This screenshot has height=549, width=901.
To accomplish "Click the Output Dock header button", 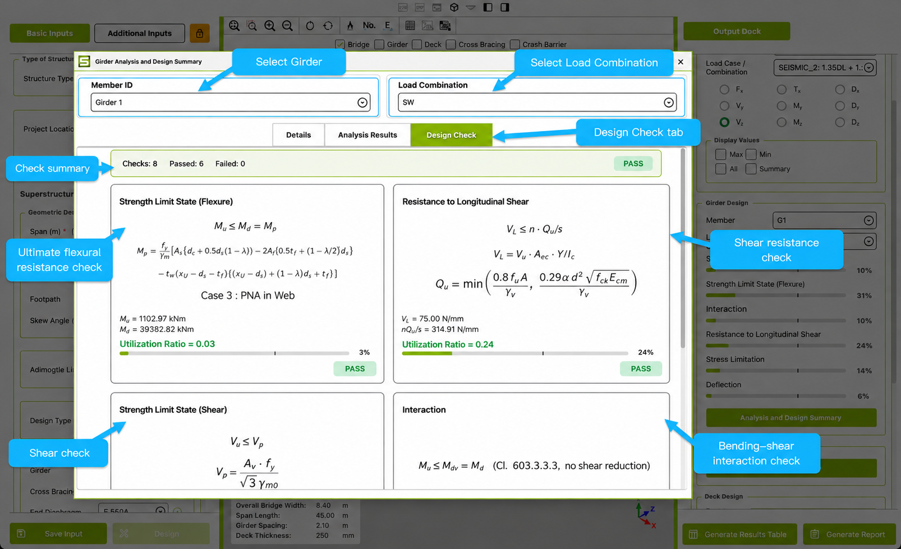I will (737, 31).
